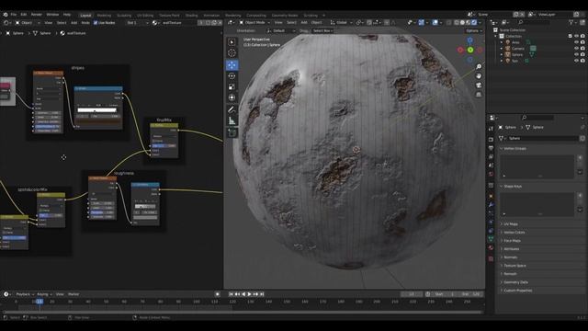Toggle viewport overlays button
This screenshot has width=588, height=331.
point(435,22)
